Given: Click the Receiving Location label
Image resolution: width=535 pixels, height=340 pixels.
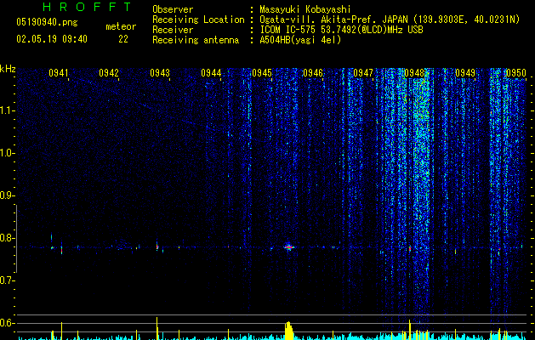Looking at the screenshot, I should (198, 20).
